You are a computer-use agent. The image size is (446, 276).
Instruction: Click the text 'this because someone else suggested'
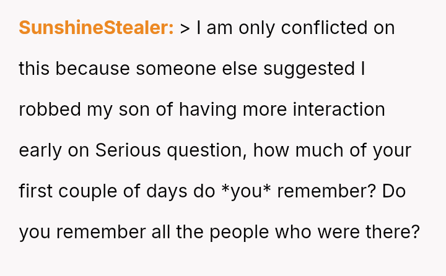click(x=186, y=69)
